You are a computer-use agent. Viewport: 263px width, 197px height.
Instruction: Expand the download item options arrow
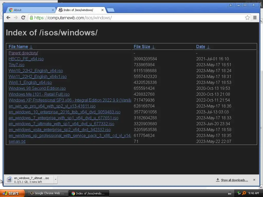55,180
